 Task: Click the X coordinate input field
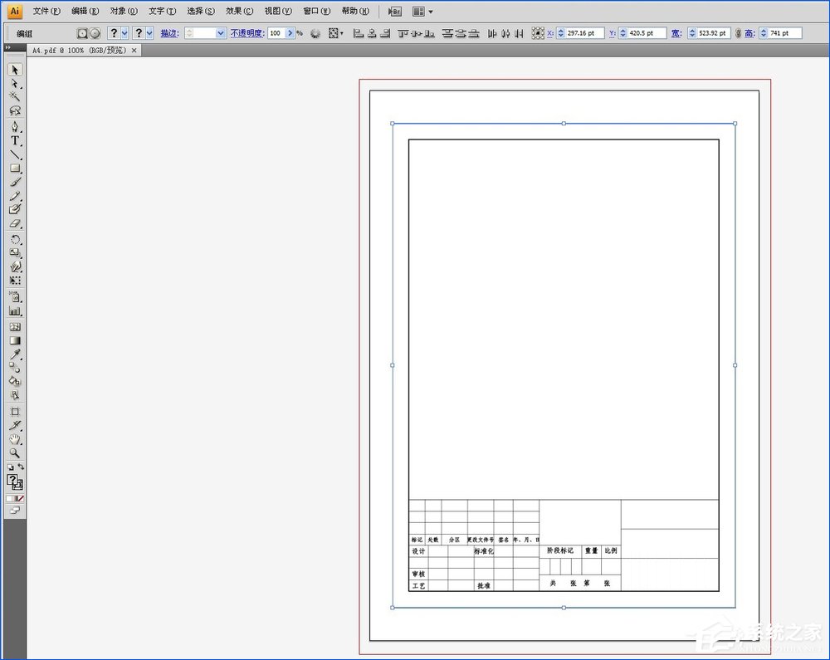click(x=583, y=33)
